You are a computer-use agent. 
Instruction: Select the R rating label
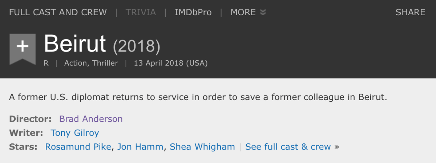click(x=46, y=63)
